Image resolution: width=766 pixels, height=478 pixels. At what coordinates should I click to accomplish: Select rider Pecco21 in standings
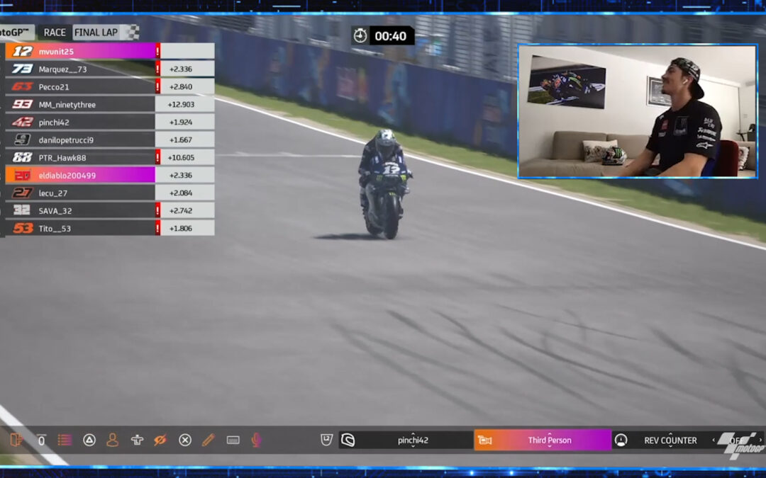[x=109, y=86]
